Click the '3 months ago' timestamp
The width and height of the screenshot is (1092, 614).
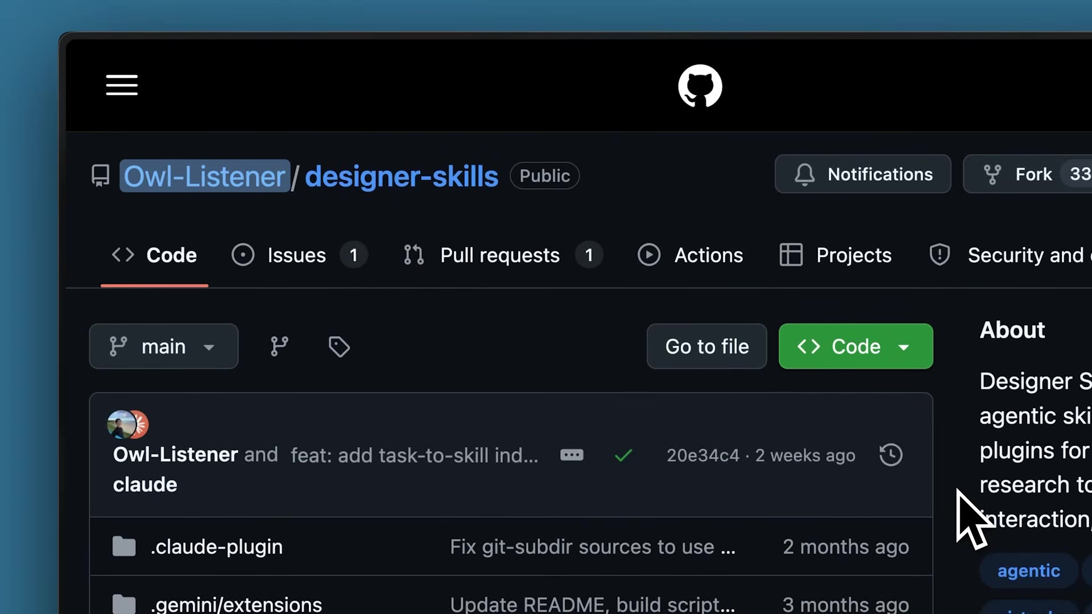point(846,604)
